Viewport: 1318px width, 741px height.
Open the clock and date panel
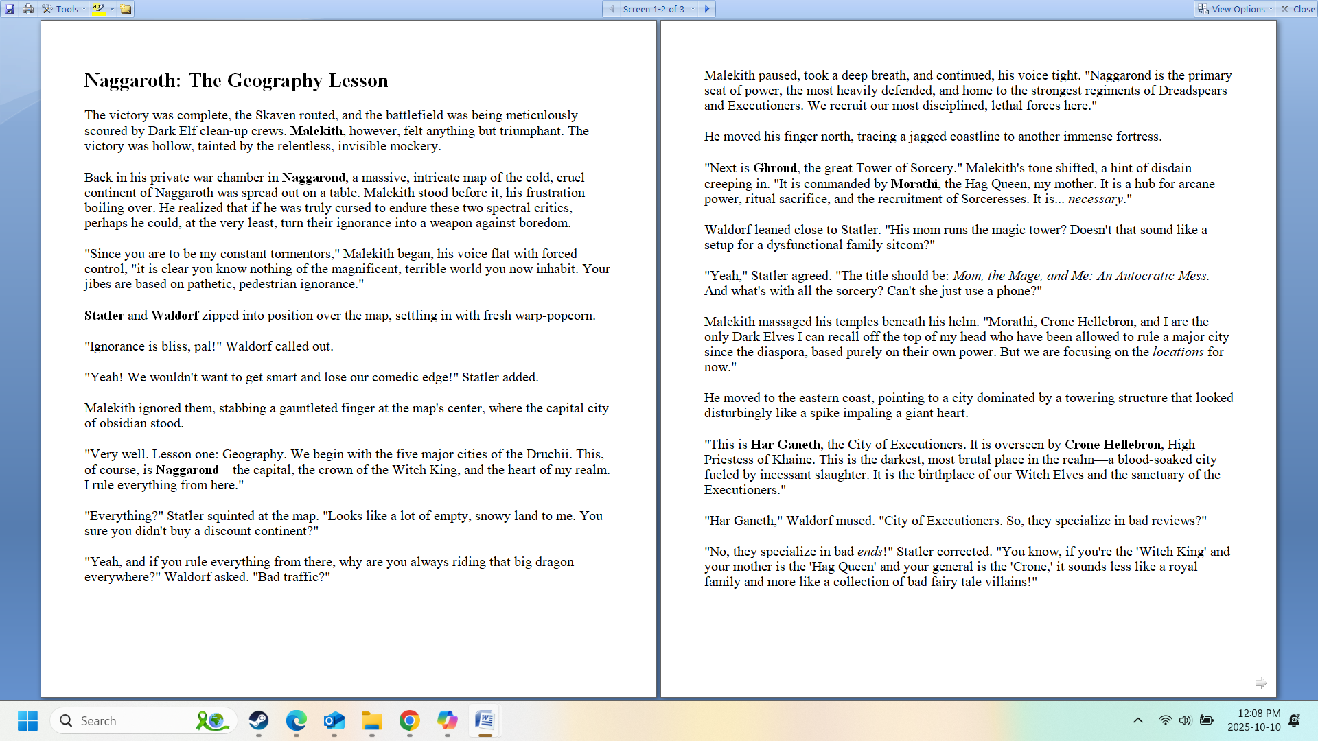pos(1253,720)
